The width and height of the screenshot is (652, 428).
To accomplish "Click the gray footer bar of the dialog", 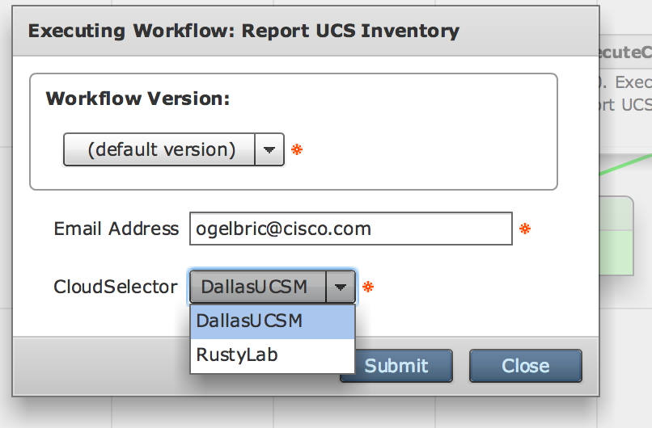I will (x=99, y=366).
